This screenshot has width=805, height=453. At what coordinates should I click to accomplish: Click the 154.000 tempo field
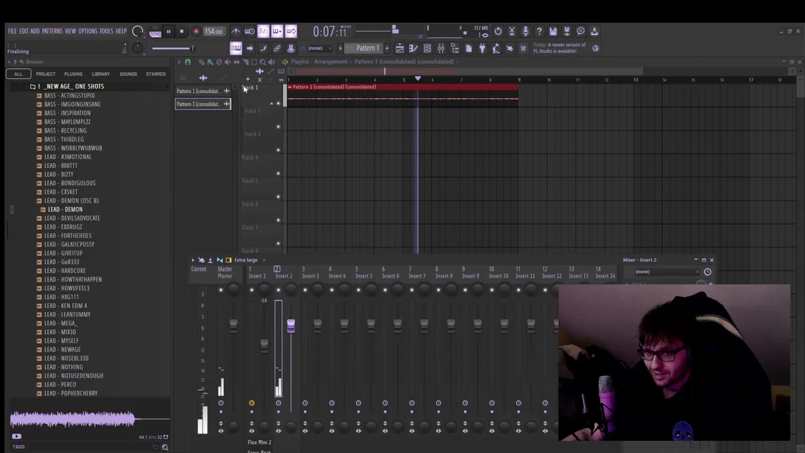(x=214, y=31)
